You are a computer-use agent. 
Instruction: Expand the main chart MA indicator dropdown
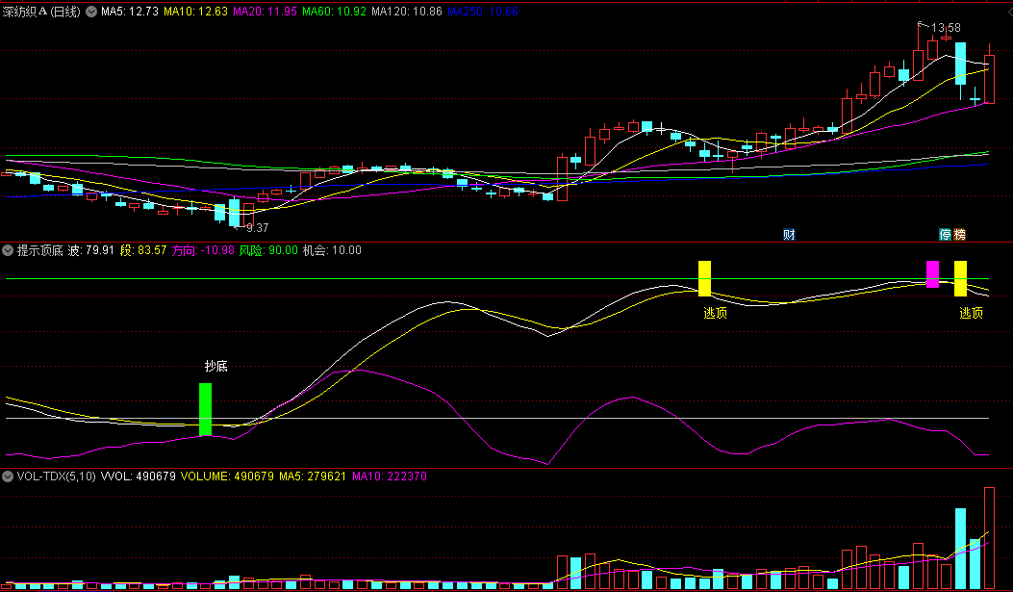pos(91,12)
